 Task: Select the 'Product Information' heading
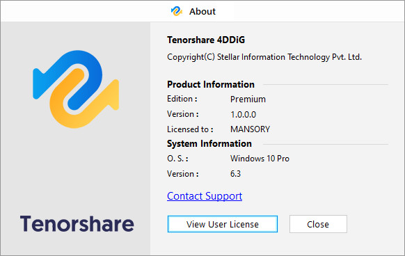pos(211,84)
